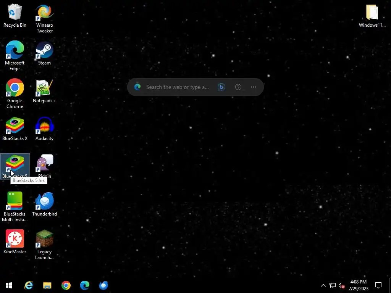The height and width of the screenshot is (293, 391).
Task: Select the Microsoft Edge desktop shortcut
Action: tap(15, 56)
